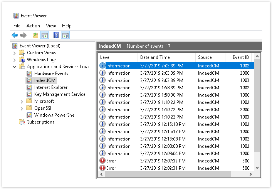The image size is (272, 189).
Task: Click the blue Help toolbar icon
Action: [x=56, y=35]
